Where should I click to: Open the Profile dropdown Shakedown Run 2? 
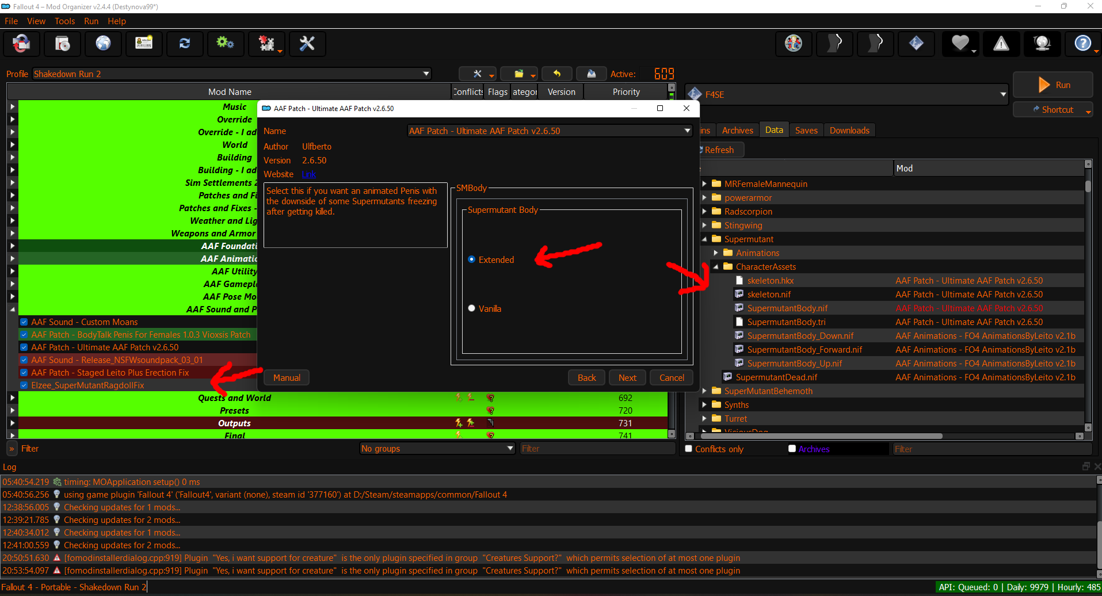pos(232,74)
